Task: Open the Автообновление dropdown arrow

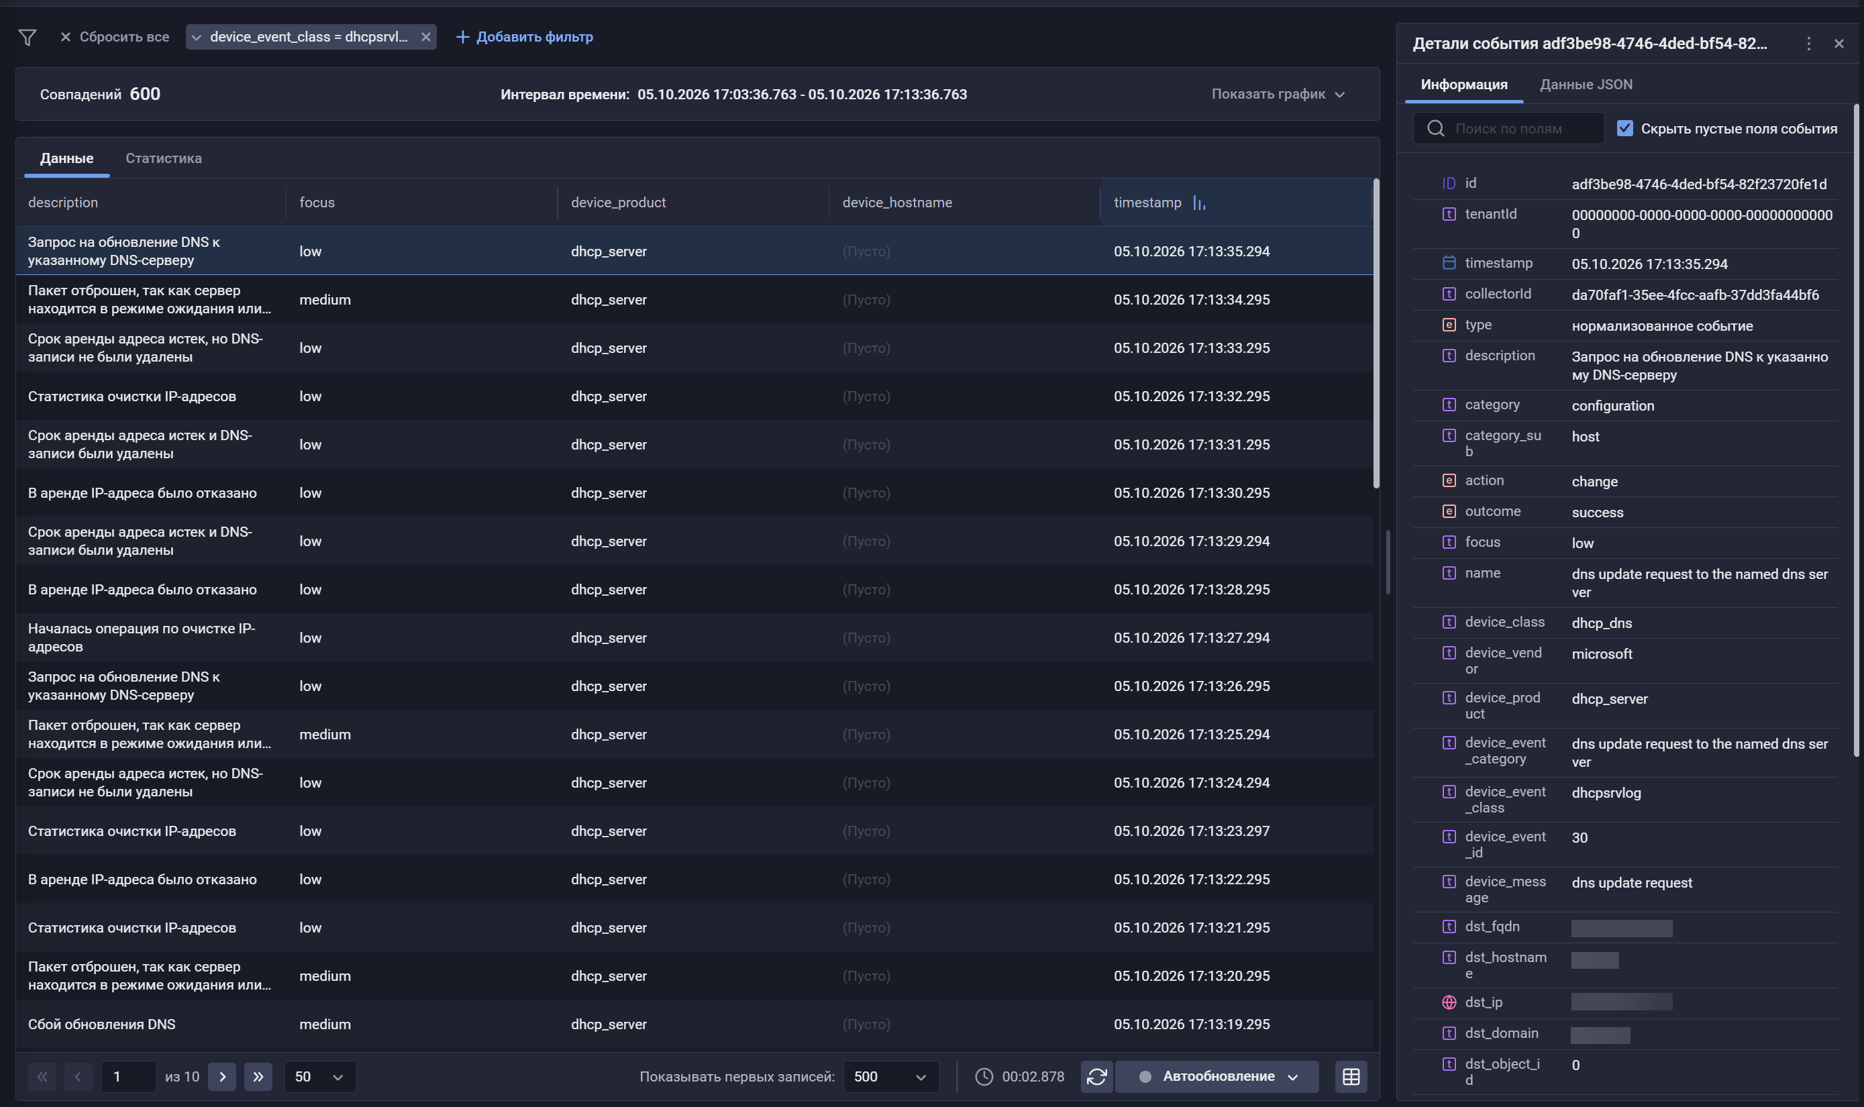Action: tap(1294, 1077)
